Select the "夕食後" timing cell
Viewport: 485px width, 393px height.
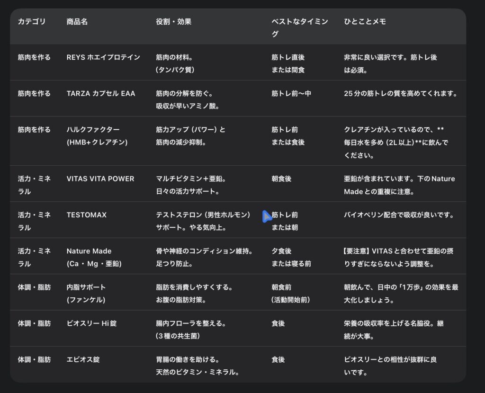281,251
